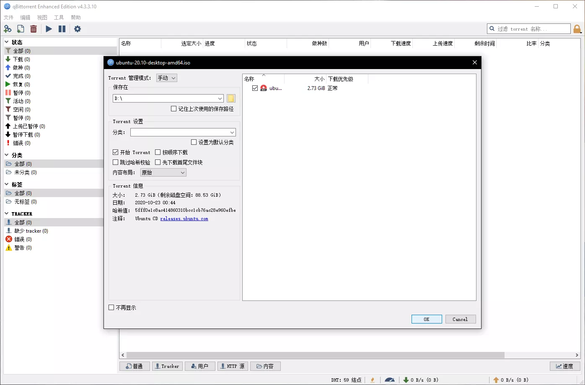
Task: Click the yellow folder browse icon for the save path
Action: tap(231, 98)
